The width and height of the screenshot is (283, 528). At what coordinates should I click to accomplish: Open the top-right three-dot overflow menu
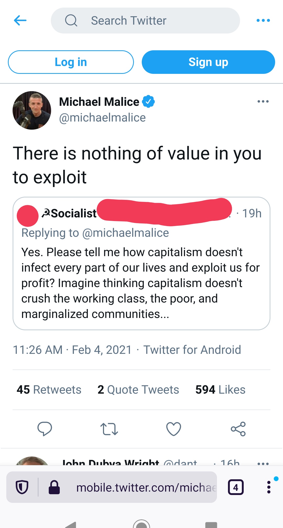click(263, 20)
